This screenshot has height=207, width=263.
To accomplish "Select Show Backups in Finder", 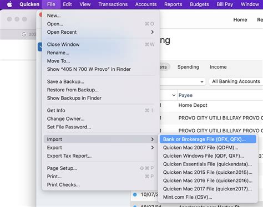I will 101,98.
